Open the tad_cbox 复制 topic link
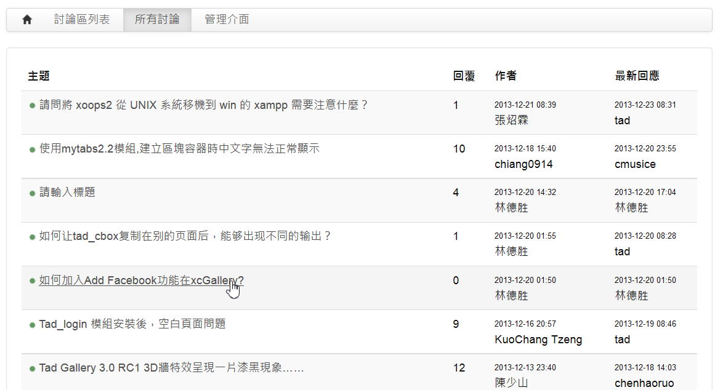This screenshot has height=390, width=715. tap(185, 236)
